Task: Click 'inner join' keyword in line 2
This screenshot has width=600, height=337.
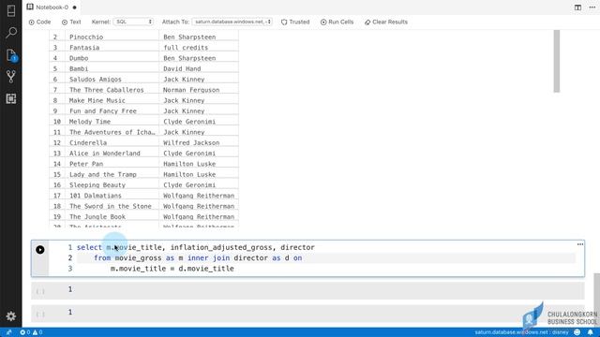Action: pos(208,258)
